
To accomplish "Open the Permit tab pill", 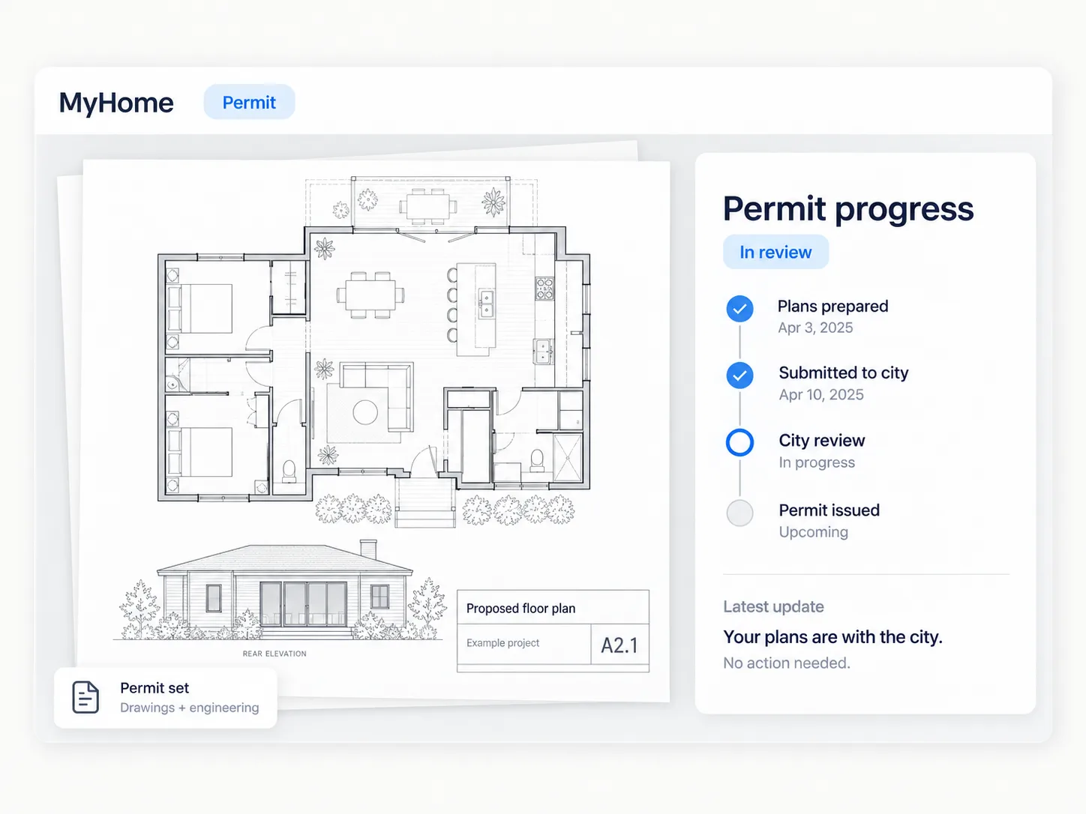I will pos(249,102).
